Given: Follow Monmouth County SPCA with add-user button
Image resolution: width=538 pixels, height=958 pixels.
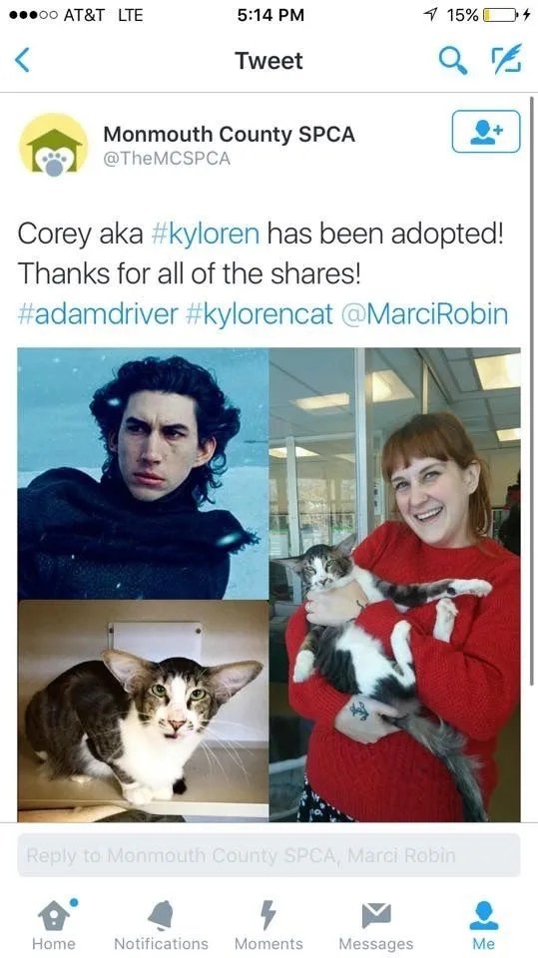Looking at the screenshot, I should 486,132.
